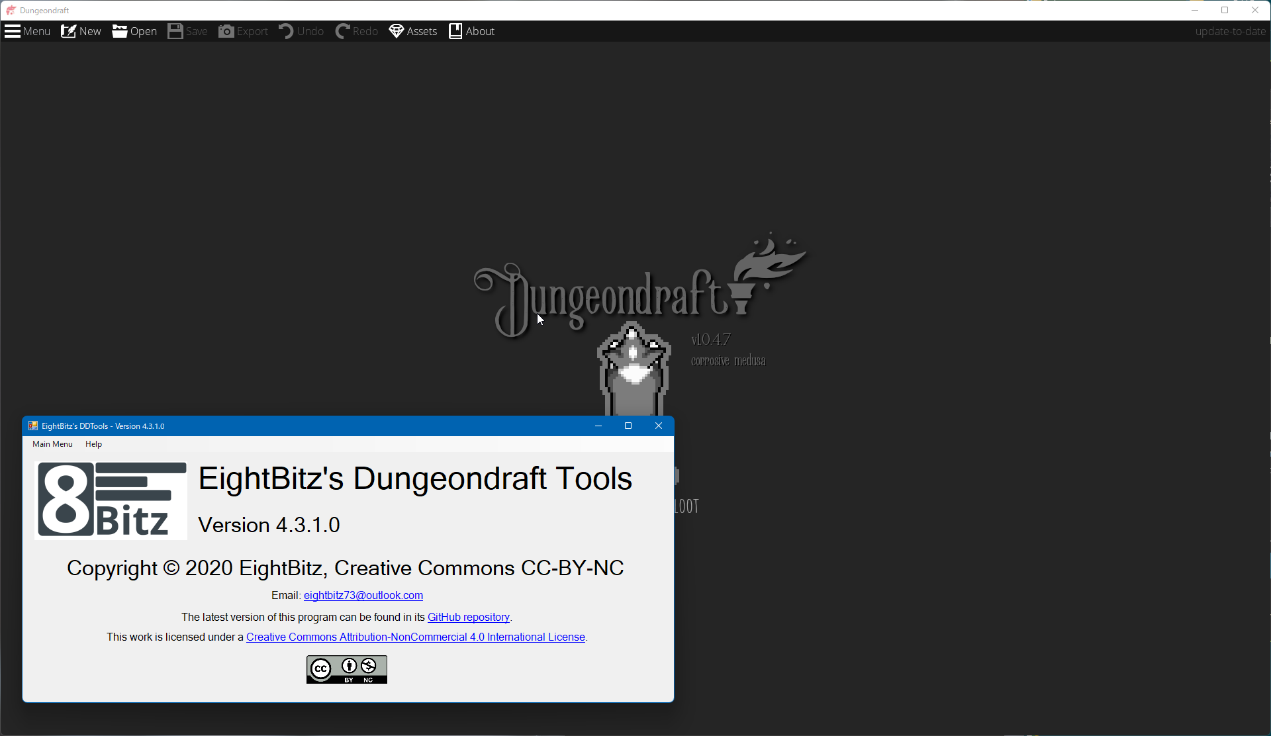The image size is (1271, 736).
Task: Maximize the DDTools window
Action: (x=628, y=426)
